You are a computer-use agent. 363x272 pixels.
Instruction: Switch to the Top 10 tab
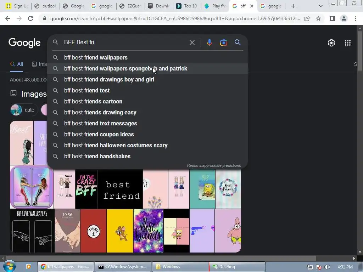pos(187,6)
